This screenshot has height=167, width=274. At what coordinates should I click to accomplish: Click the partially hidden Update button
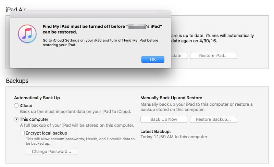pyautogui.click(x=179, y=55)
